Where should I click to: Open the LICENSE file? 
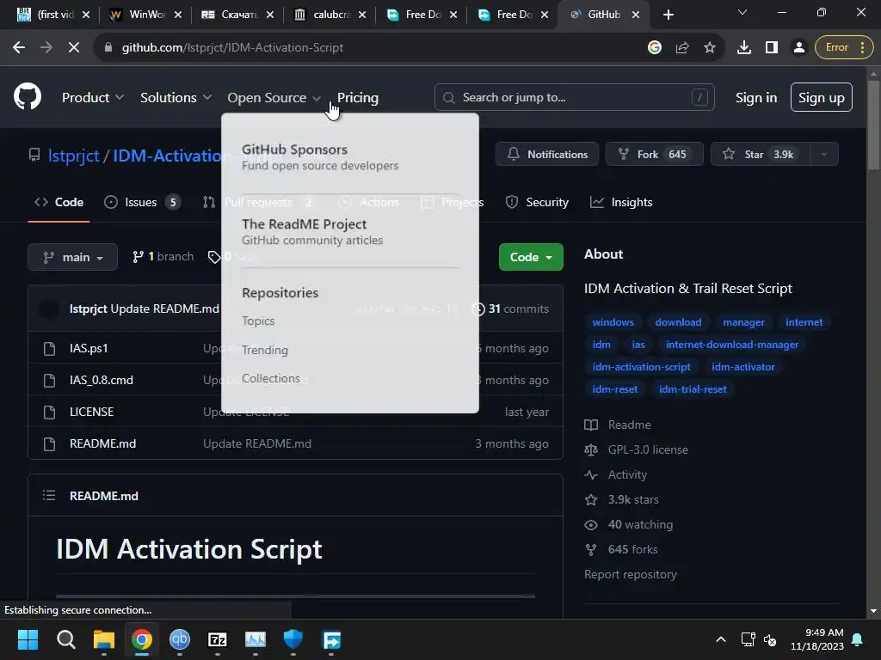coord(91,412)
